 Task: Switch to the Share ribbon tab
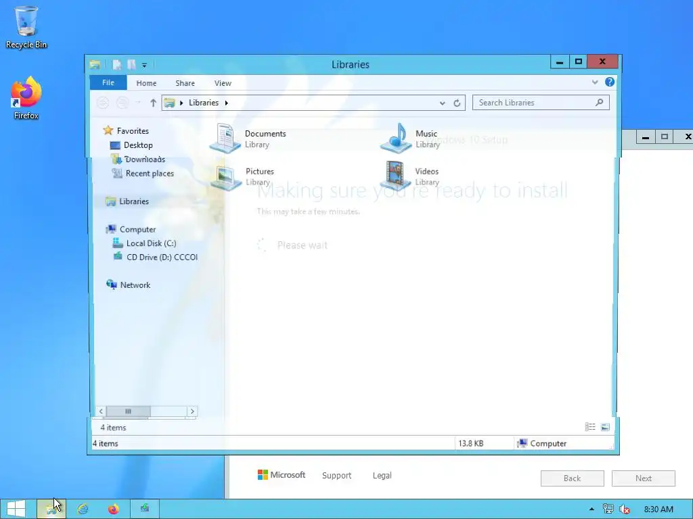pyautogui.click(x=185, y=83)
